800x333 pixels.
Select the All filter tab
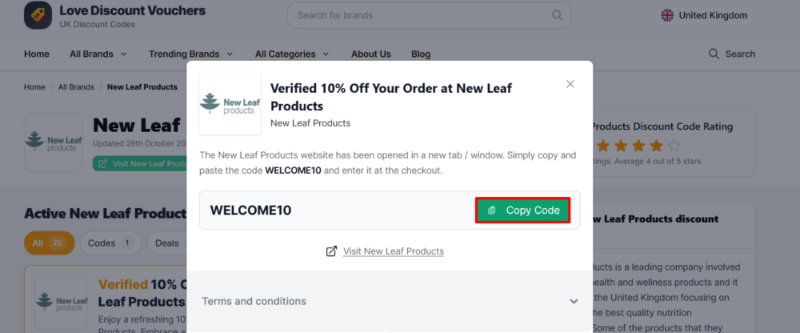[48, 243]
